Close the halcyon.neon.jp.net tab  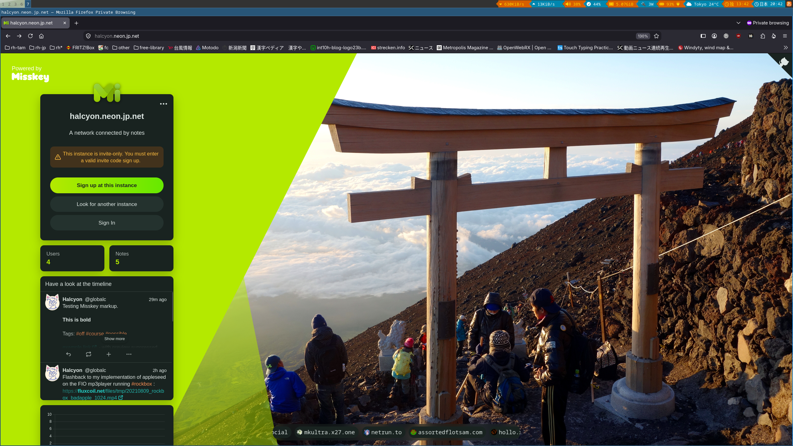[64, 23]
